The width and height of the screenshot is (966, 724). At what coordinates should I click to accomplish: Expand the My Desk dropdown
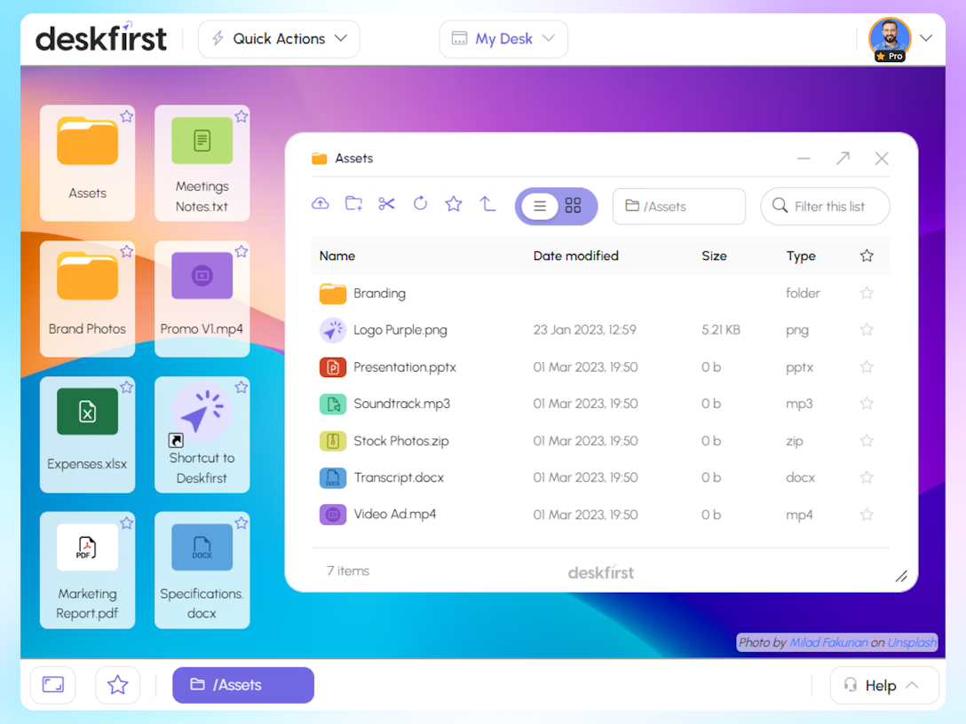tap(503, 39)
